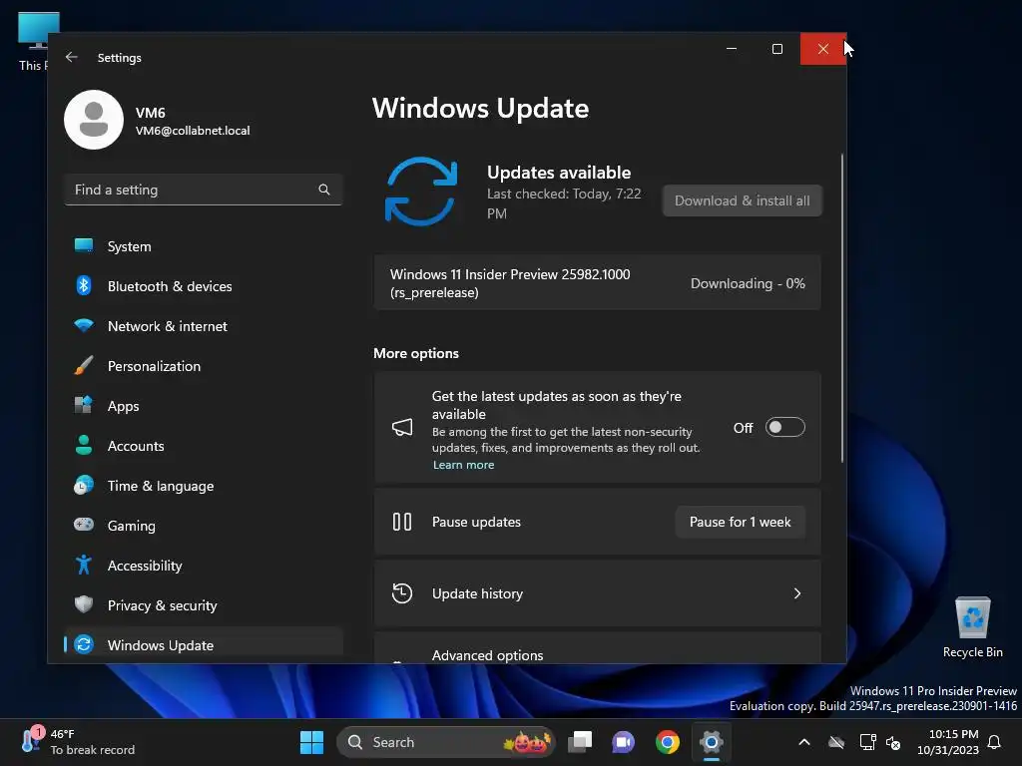Open Bluetooth & devices settings

(204, 286)
